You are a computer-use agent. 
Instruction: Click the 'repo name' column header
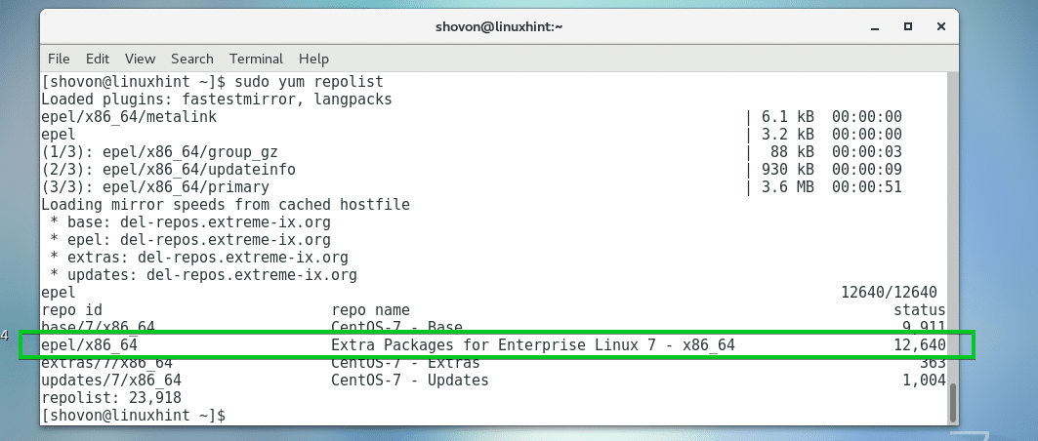[371, 310]
